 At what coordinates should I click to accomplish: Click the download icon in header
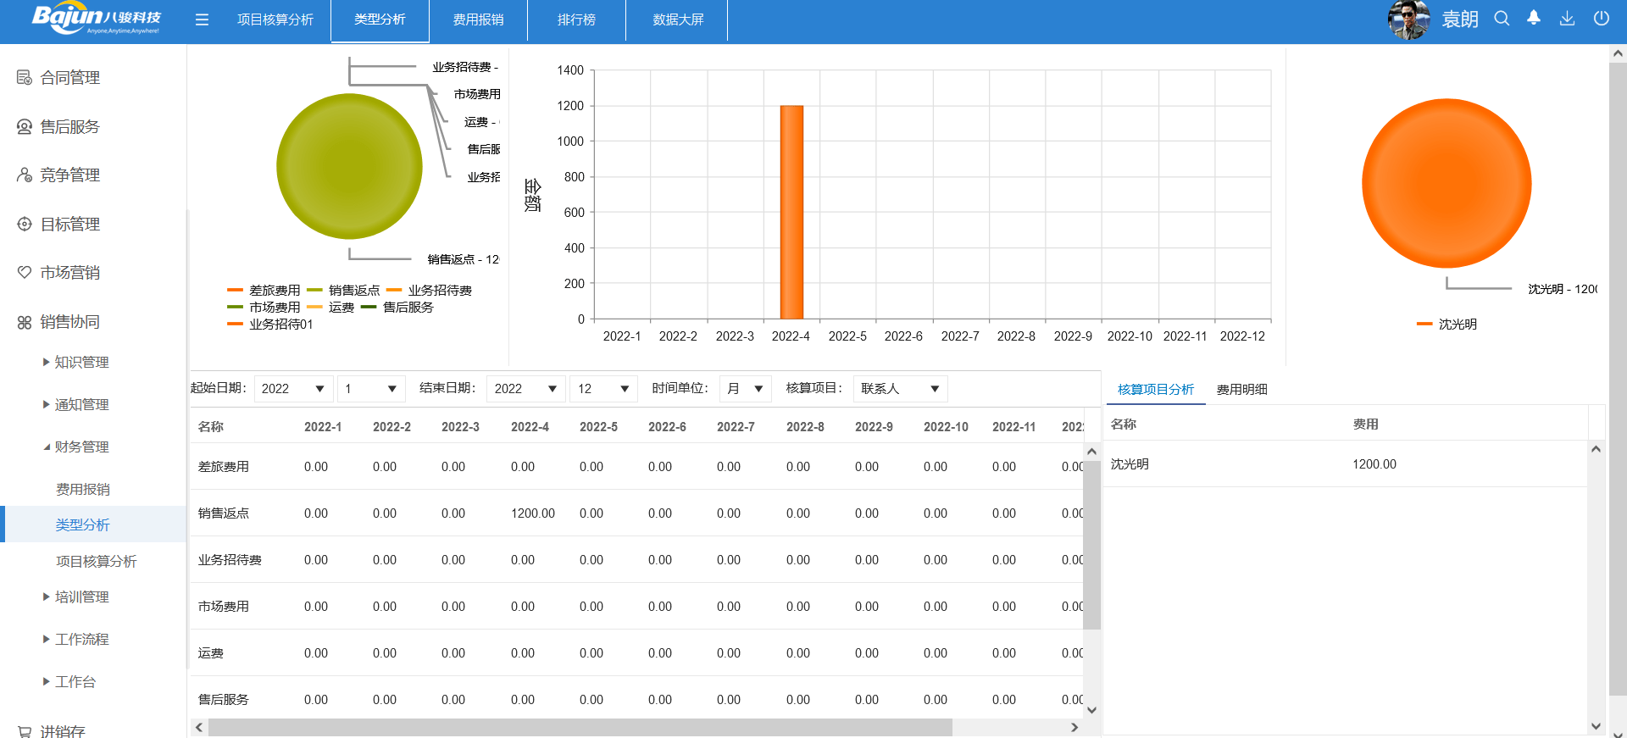[x=1567, y=19]
